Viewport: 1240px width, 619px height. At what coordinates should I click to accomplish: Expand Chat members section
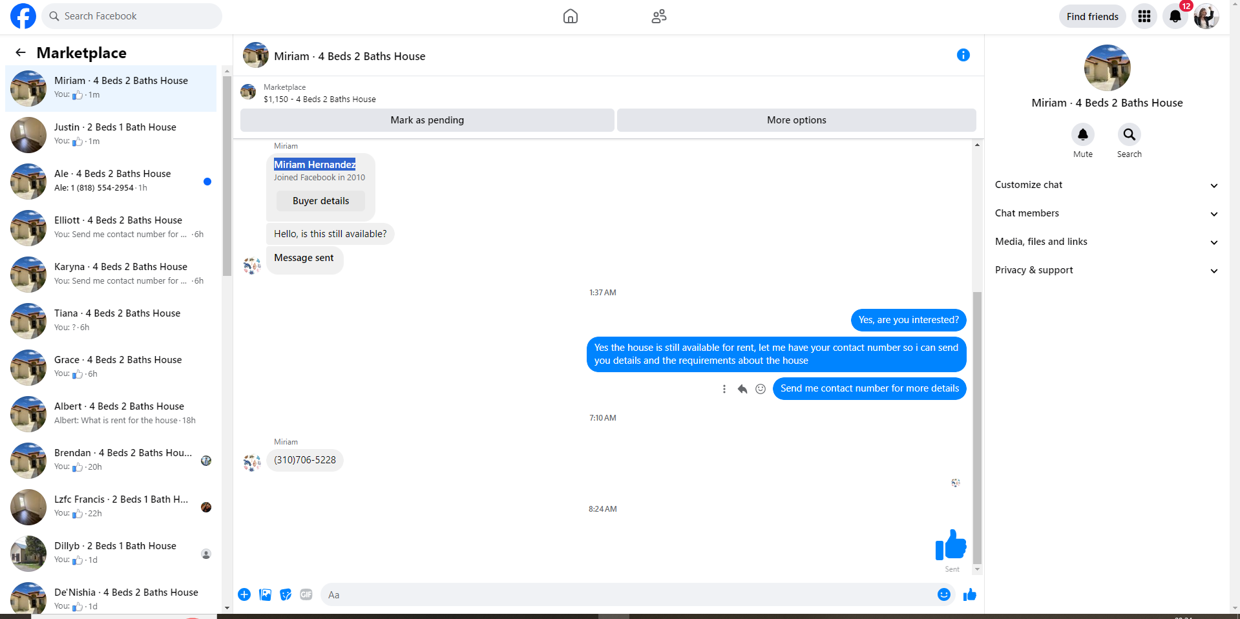tap(1107, 213)
